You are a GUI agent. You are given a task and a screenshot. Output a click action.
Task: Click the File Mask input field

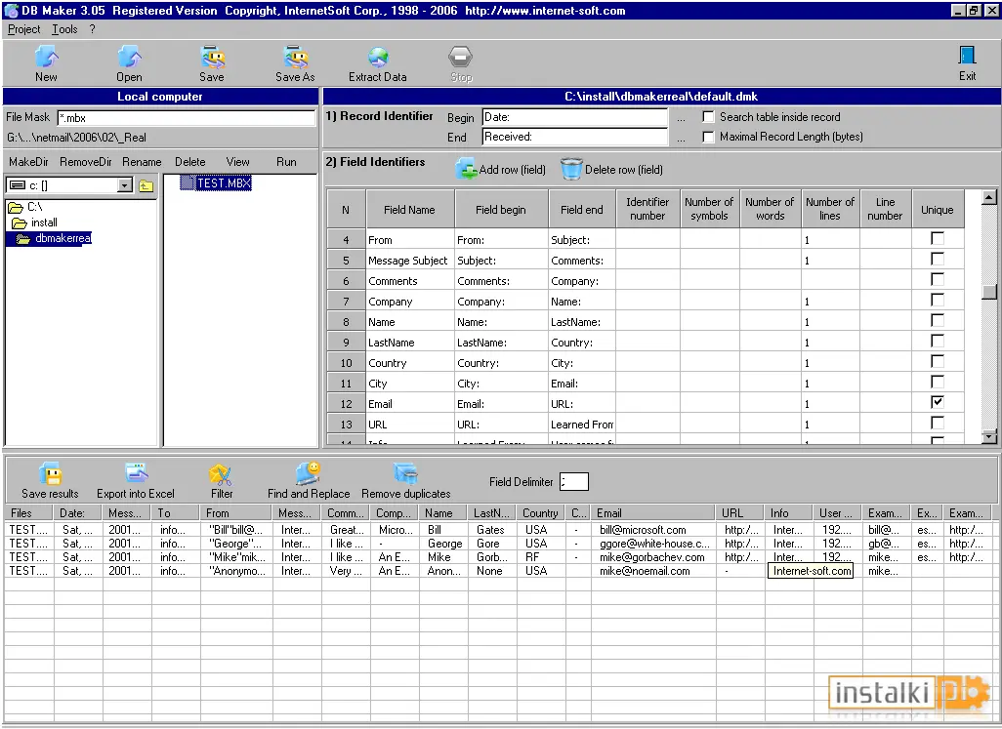pos(186,117)
